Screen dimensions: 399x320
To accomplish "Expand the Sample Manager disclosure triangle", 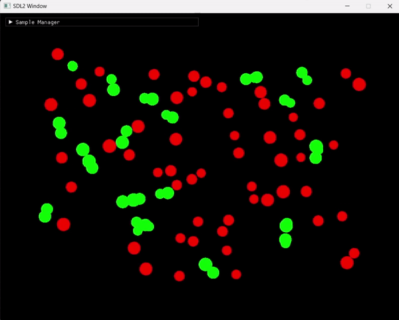I will tap(11, 22).
